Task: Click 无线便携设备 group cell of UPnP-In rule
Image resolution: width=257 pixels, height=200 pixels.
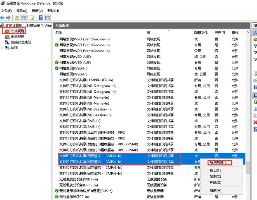Action: point(157,185)
